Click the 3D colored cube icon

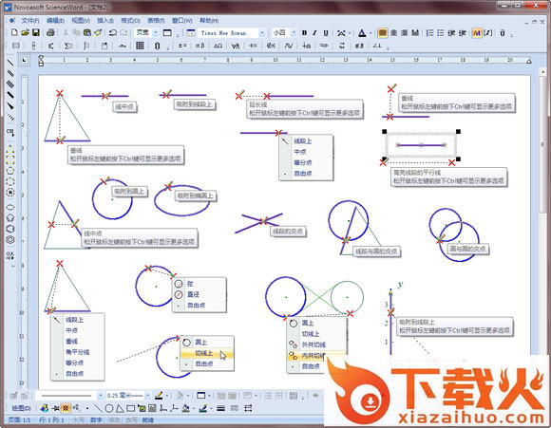pos(44,408)
